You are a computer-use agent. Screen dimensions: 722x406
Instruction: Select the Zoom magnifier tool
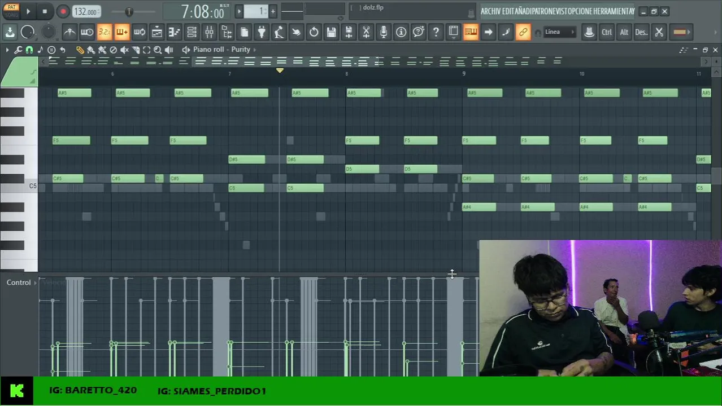(158, 50)
